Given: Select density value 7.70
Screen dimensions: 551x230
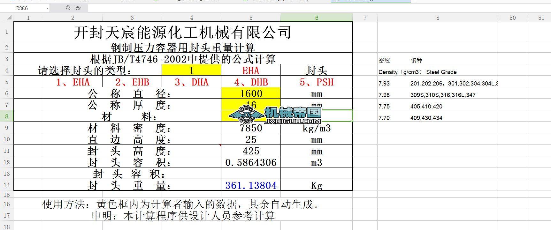Looking at the screenshot, I should click(384, 118).
